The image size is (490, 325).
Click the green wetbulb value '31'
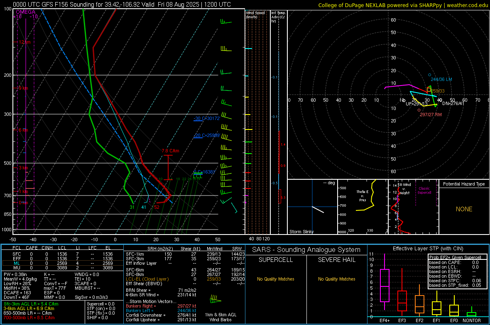click(132, 207)
